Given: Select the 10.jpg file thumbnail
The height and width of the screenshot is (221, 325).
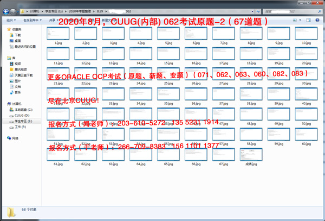Looking at the screenshot, I should click(x=306, y=34).
